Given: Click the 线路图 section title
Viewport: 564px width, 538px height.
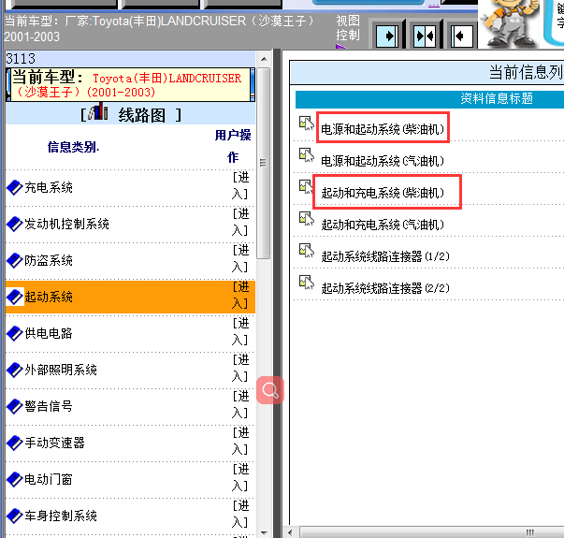Looking at the screenshot, I should click(142, 115).
